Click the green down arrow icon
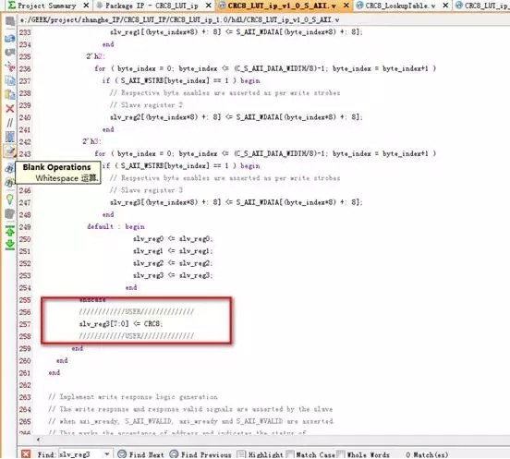Viewport: 510px width, 459px height. (10, 244)
